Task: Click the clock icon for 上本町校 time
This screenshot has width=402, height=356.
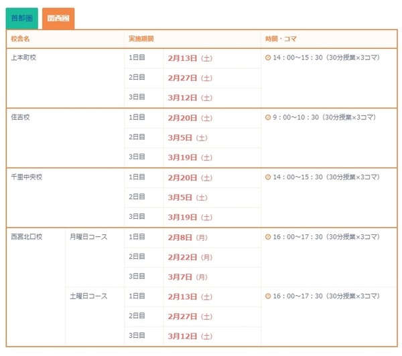Action: (x=268, y=58)
